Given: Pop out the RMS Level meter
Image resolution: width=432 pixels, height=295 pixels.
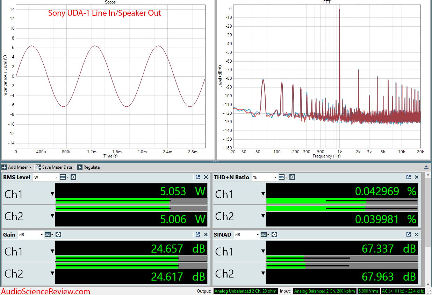Looking at the screenshot, I should tap(198, 177).
